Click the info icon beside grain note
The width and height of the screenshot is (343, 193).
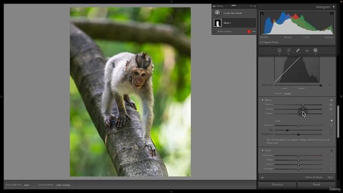pos(263,142)
